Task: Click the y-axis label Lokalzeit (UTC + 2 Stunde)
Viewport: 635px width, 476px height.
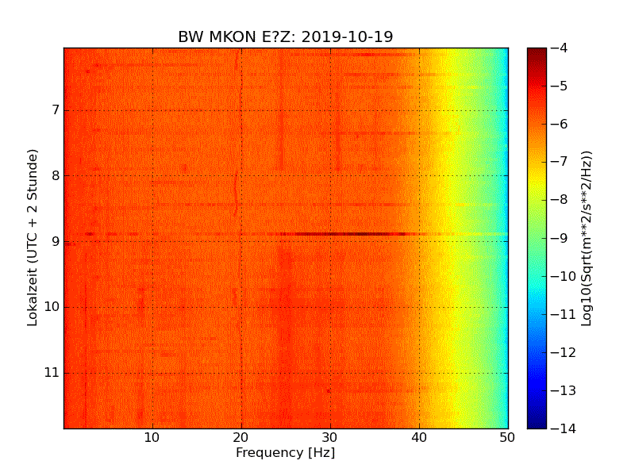Action: [33, 238]
